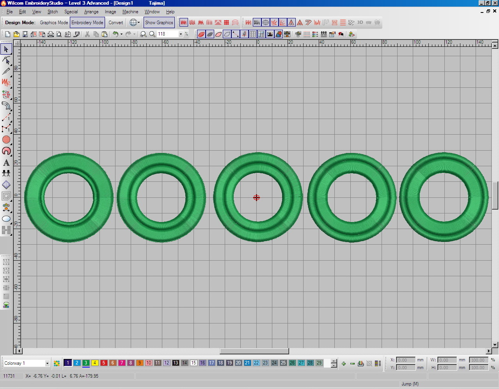This screenshot has width=499, height=389.
Task: Select the Reshape Object tool
Action: pos(6,60)
